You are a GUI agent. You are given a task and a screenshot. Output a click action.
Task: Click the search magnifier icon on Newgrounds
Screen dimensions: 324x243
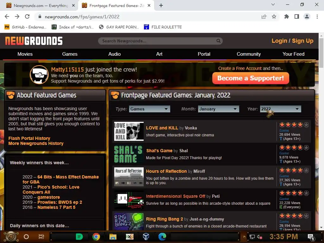click(x=218, y=41)
